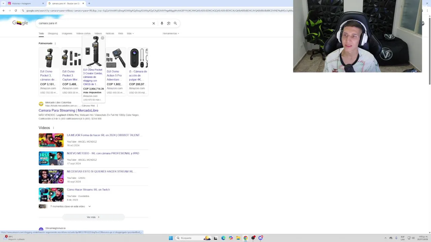Select the Shopping search filter
Image resolution: width=431 pixels, height=242 pixels.
point(53,33)
